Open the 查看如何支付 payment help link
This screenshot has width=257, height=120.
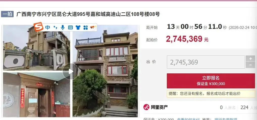click(x=188, y=119)
